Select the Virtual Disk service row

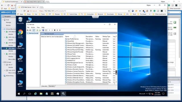click(90, 41)
